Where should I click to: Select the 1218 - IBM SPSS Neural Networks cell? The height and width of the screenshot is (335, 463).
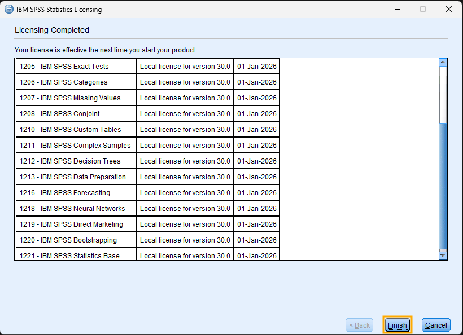76,209
